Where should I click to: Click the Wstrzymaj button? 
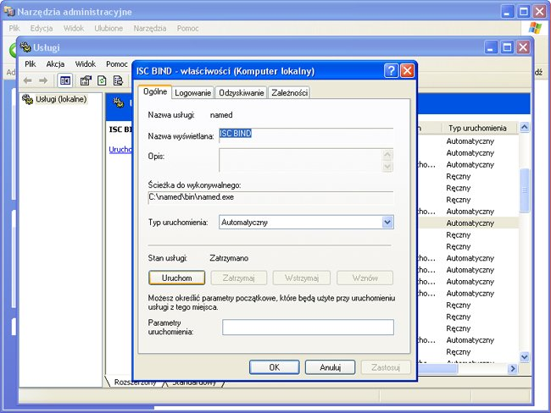pos(302,278)
